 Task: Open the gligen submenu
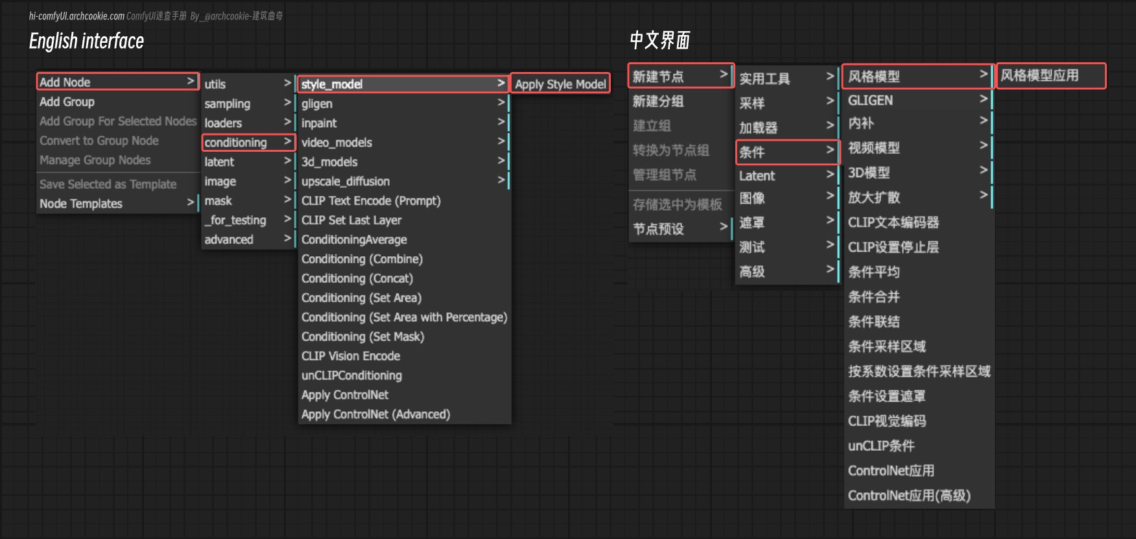(403, 103)
